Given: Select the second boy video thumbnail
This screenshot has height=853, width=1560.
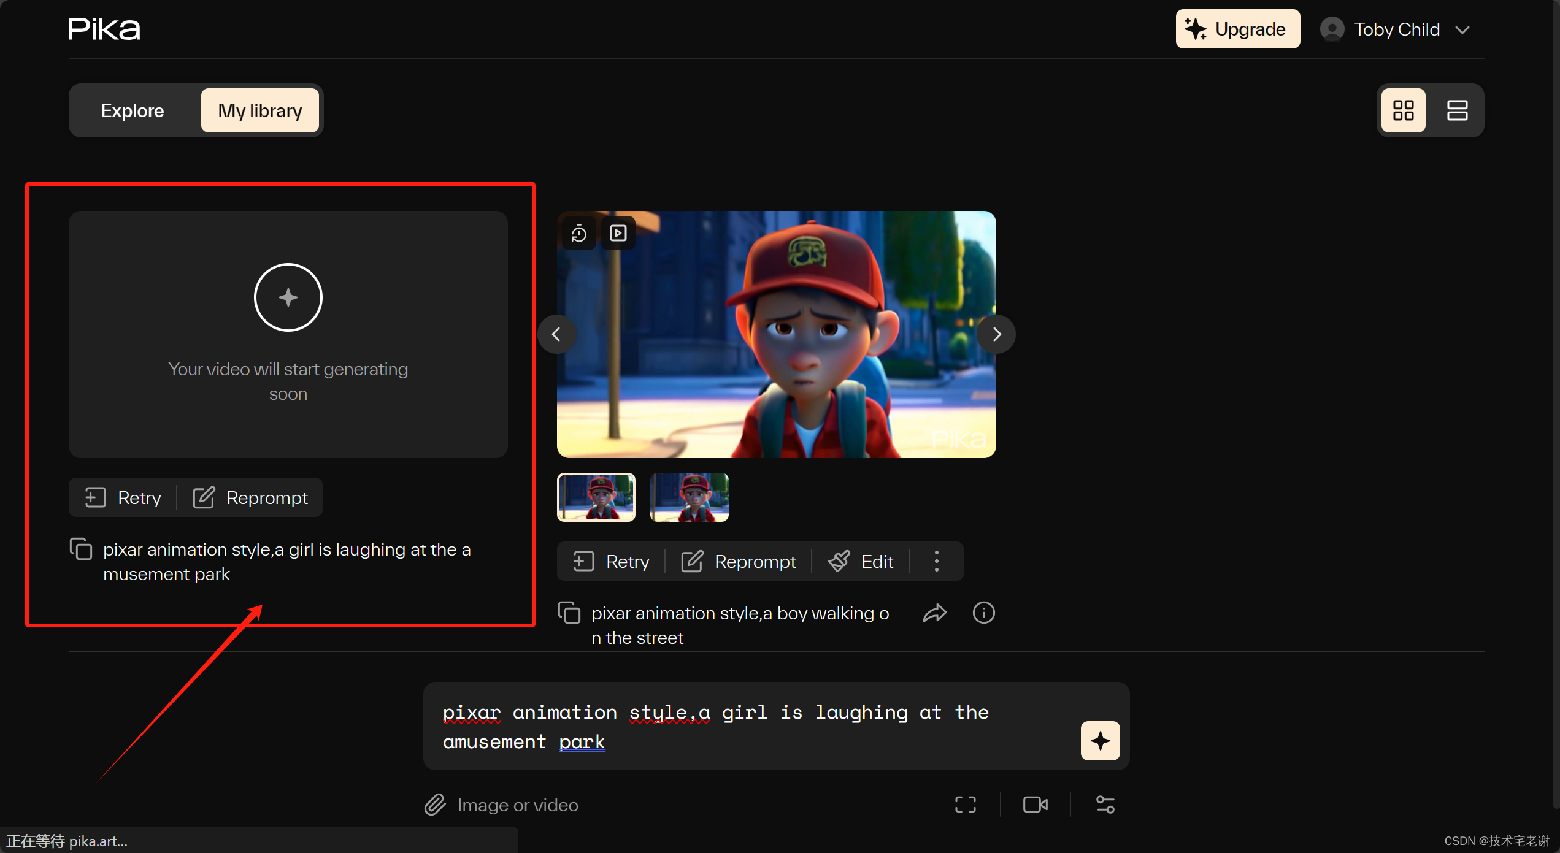Looking at the screenshot, I should (690, 497).
